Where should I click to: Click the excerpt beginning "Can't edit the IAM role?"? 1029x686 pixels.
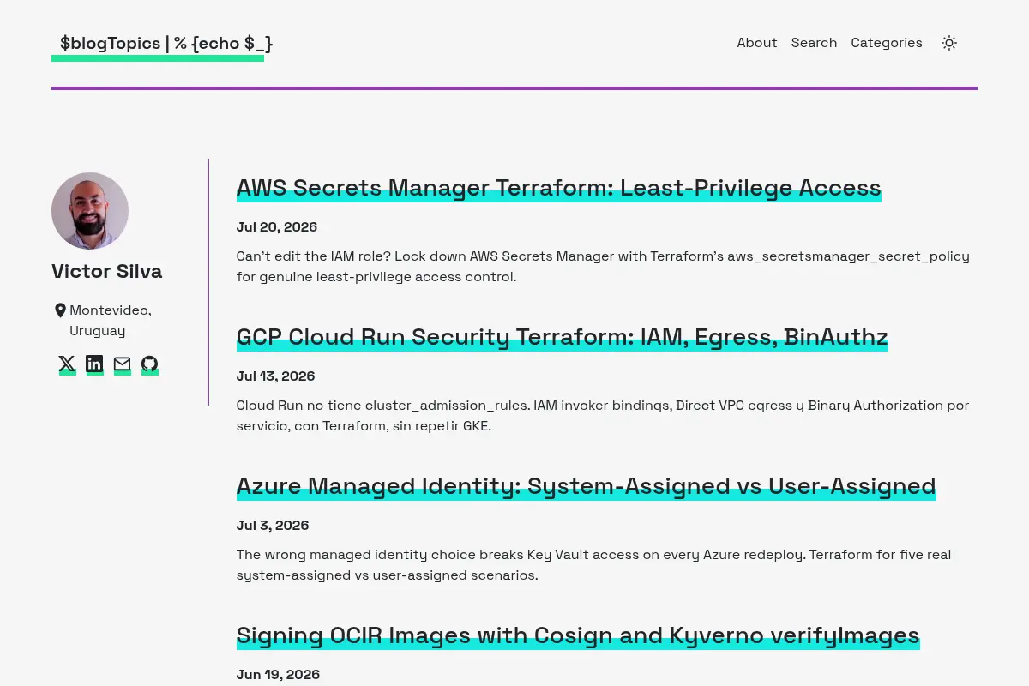[603, 267]
